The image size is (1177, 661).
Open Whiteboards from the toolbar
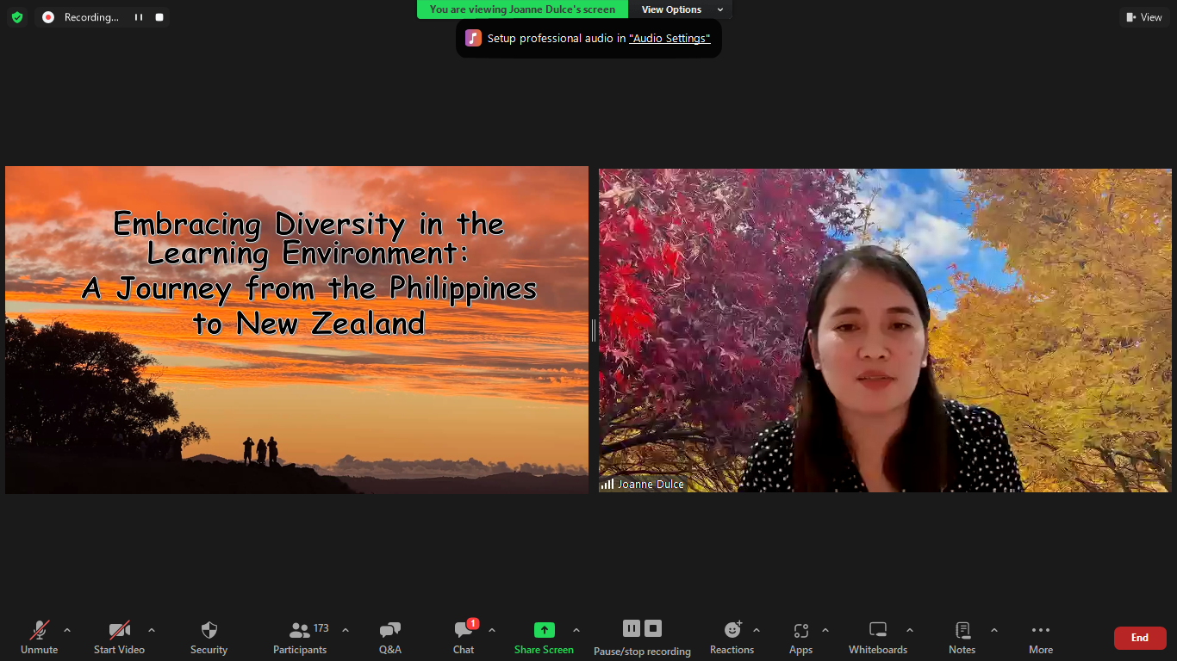point(877,630)
